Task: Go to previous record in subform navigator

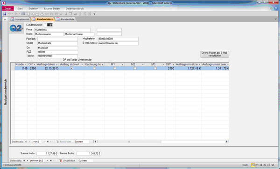Action: point(29,141)
